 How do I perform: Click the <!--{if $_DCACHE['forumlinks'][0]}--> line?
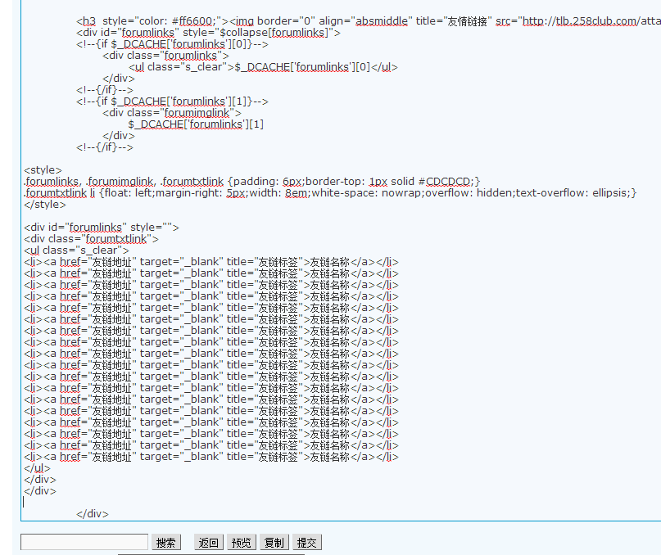(172, 44)
